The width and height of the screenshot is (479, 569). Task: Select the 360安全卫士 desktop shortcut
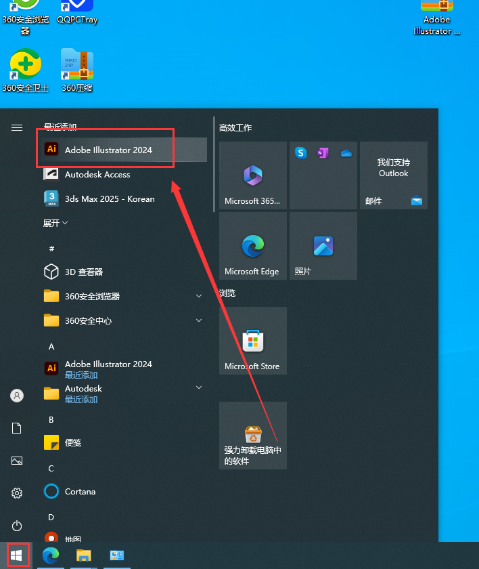25,70
